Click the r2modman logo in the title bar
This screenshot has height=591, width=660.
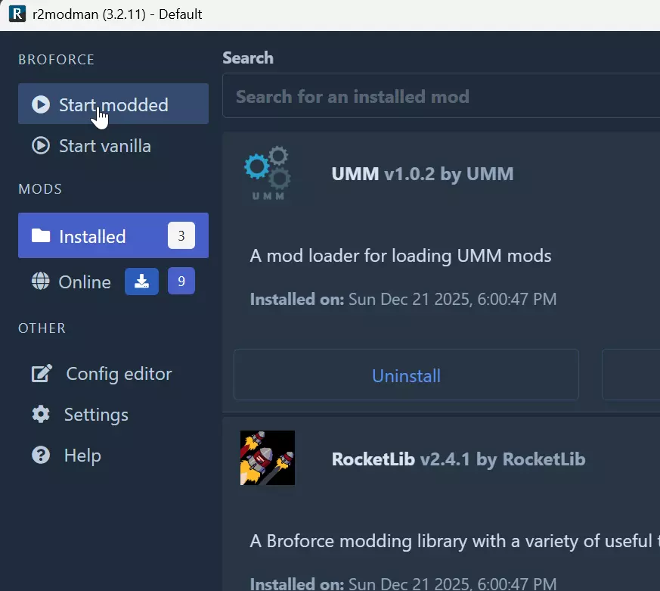[x=17, y=14]
